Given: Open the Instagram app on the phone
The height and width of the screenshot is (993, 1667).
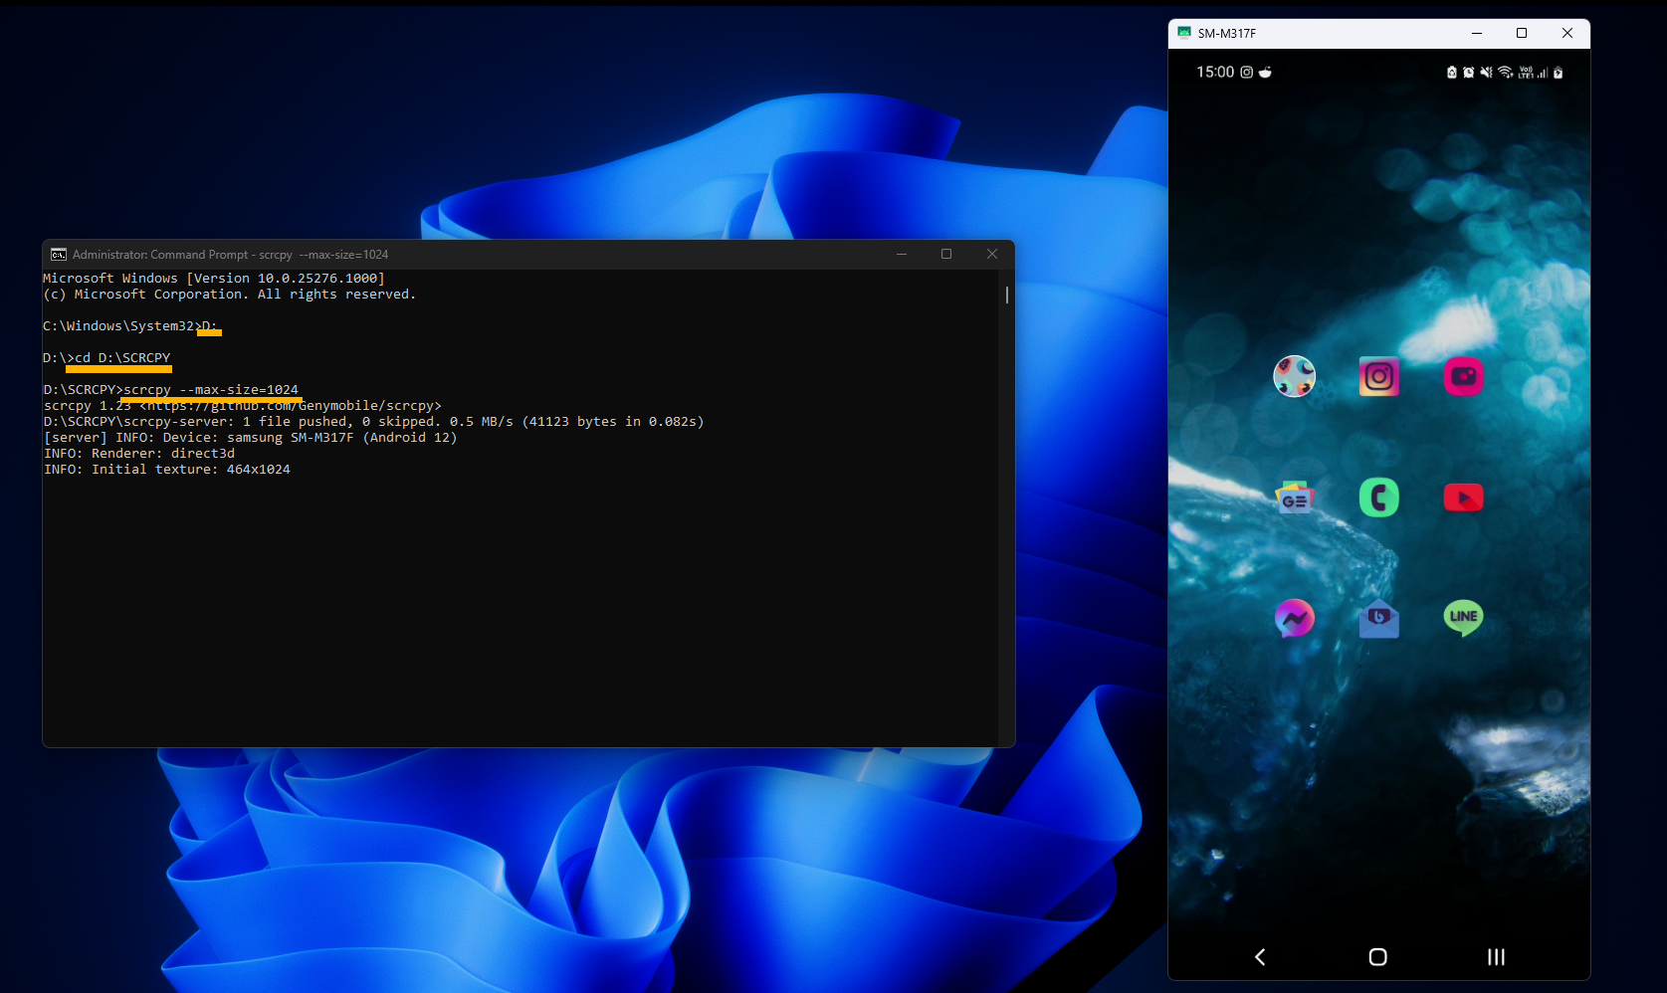Looking at the screenshot, I should [x=1378, y=376].
